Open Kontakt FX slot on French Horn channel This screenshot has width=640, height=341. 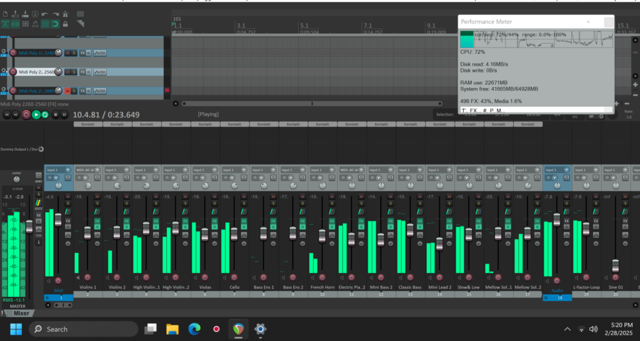pos(322,124)
